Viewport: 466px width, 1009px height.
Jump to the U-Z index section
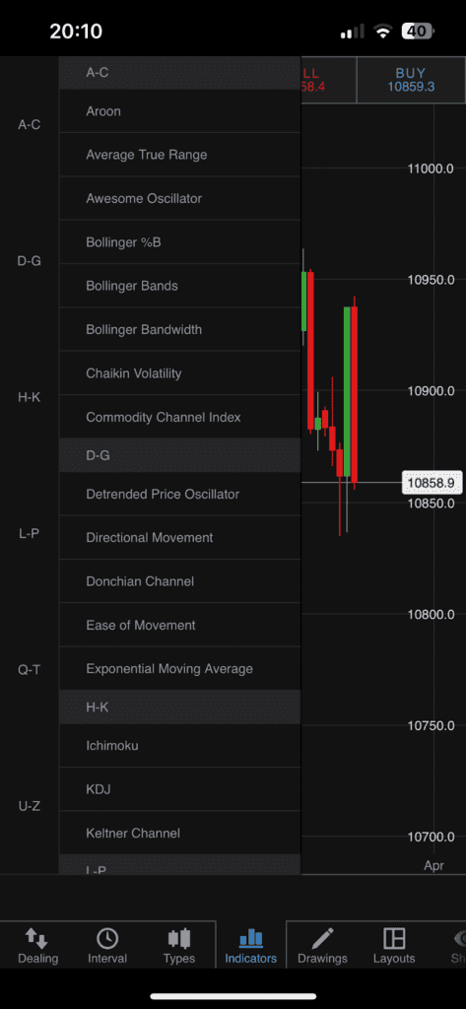click(x=29, y=806)
